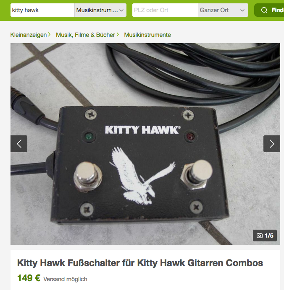Click the next image arrow
Viewport: 284px width, 290px height.
point(271,144)
